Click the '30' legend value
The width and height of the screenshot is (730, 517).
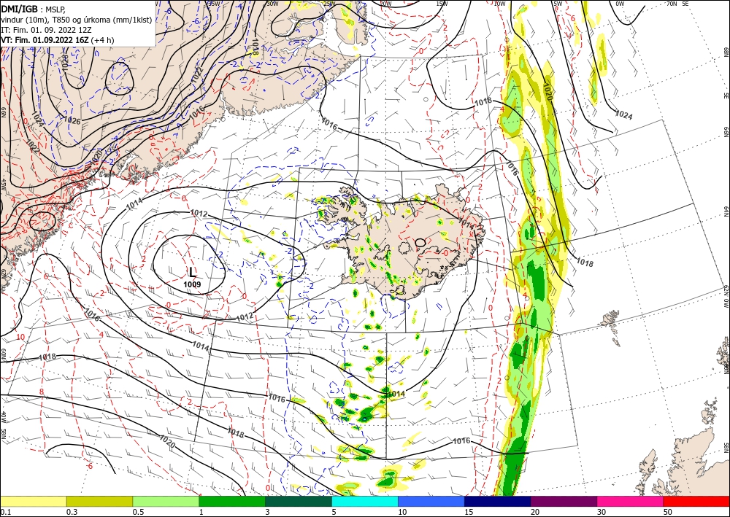pyautogui.click(x=602, y=512)
